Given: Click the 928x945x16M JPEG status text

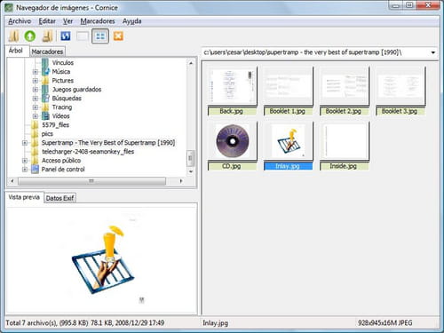Looking at the screenshot, I should point(385,323).
